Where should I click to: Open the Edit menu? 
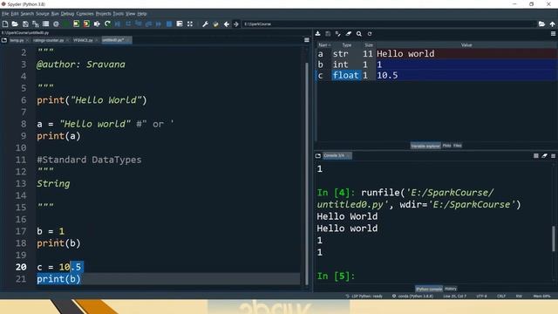(15, 14)
